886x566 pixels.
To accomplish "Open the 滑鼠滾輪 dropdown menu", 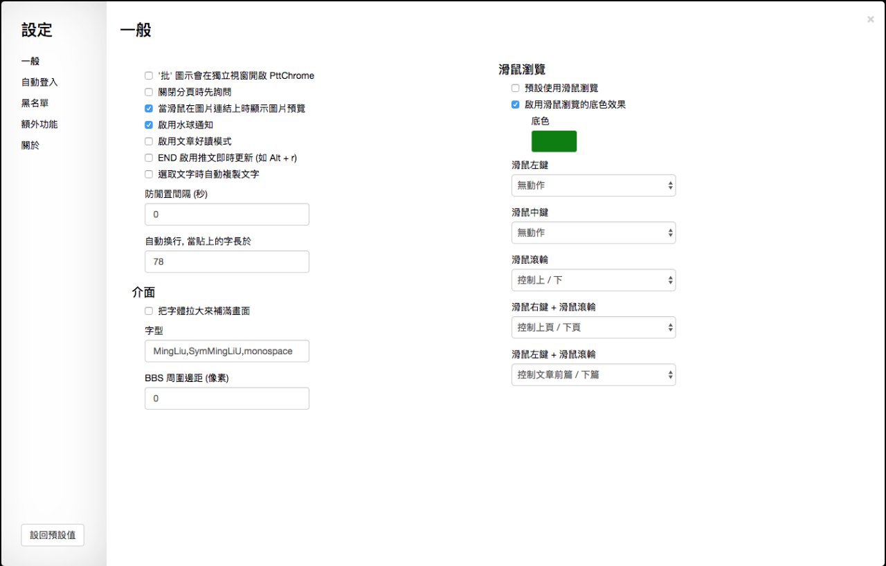I will 593,280.
